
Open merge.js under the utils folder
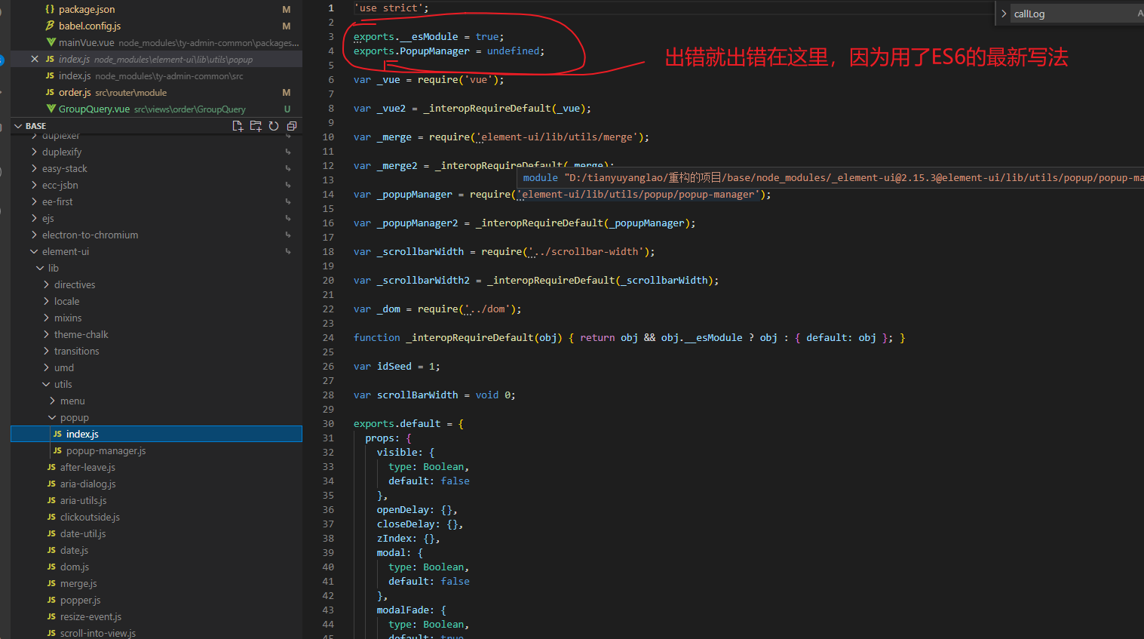(78, 583)
